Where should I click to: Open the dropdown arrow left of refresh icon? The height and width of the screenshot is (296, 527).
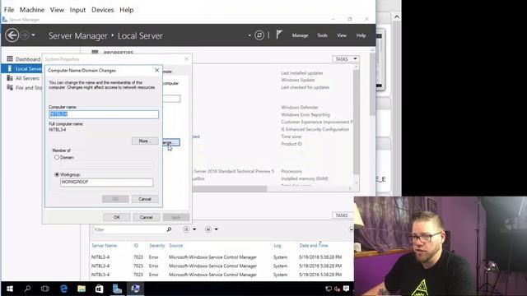tap(250, 35)
